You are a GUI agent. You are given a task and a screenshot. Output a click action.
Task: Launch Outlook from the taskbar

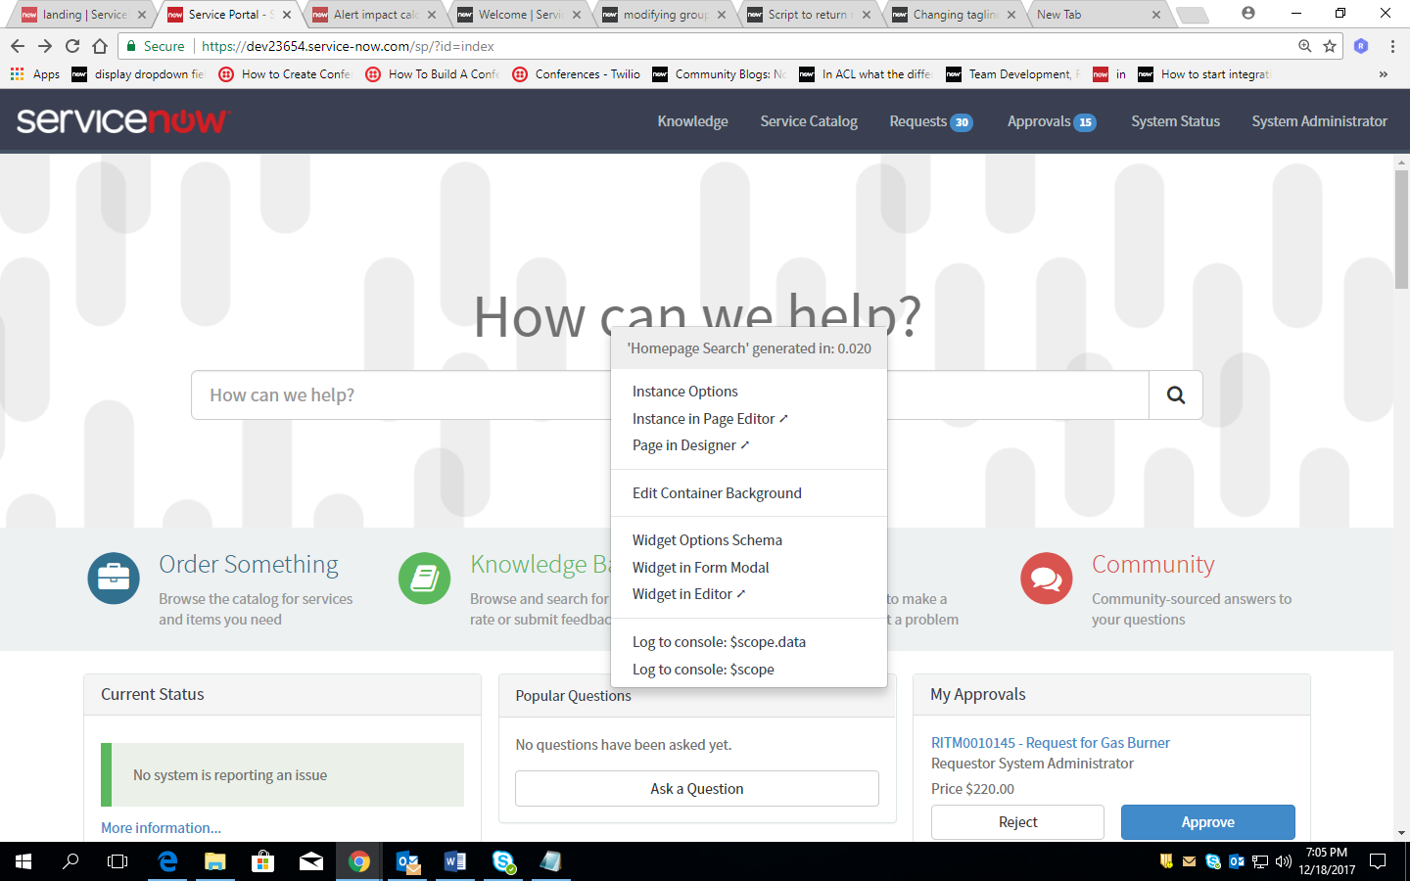click(x=408, y=861)
